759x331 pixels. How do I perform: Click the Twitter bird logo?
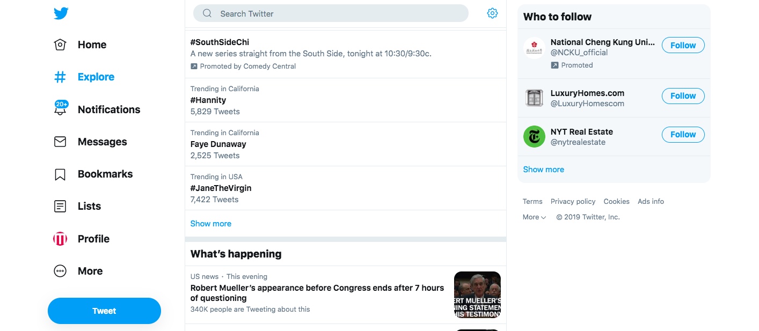61,13
